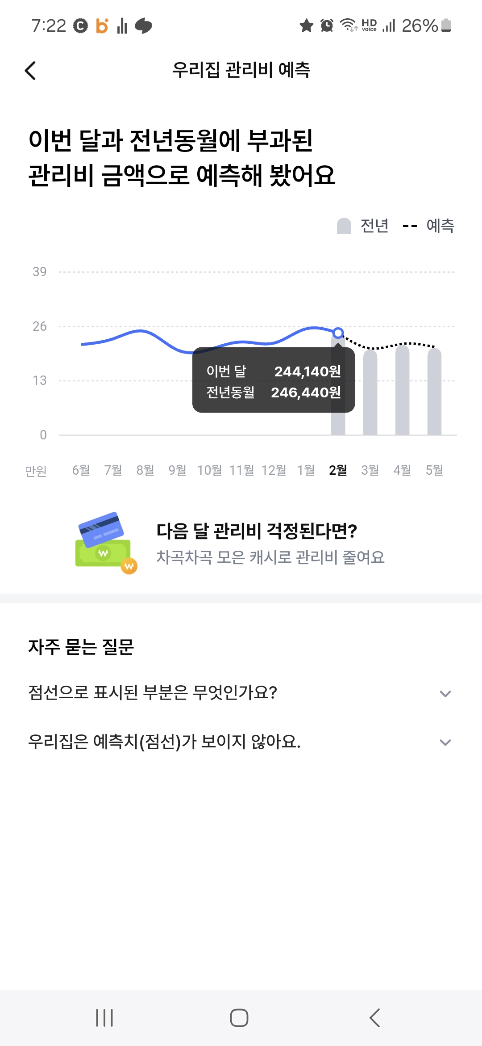Open the 다음 달 관리비 걱정된다면 banner

point(257,531)
